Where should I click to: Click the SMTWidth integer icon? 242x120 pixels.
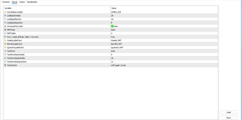coord(5,33)
